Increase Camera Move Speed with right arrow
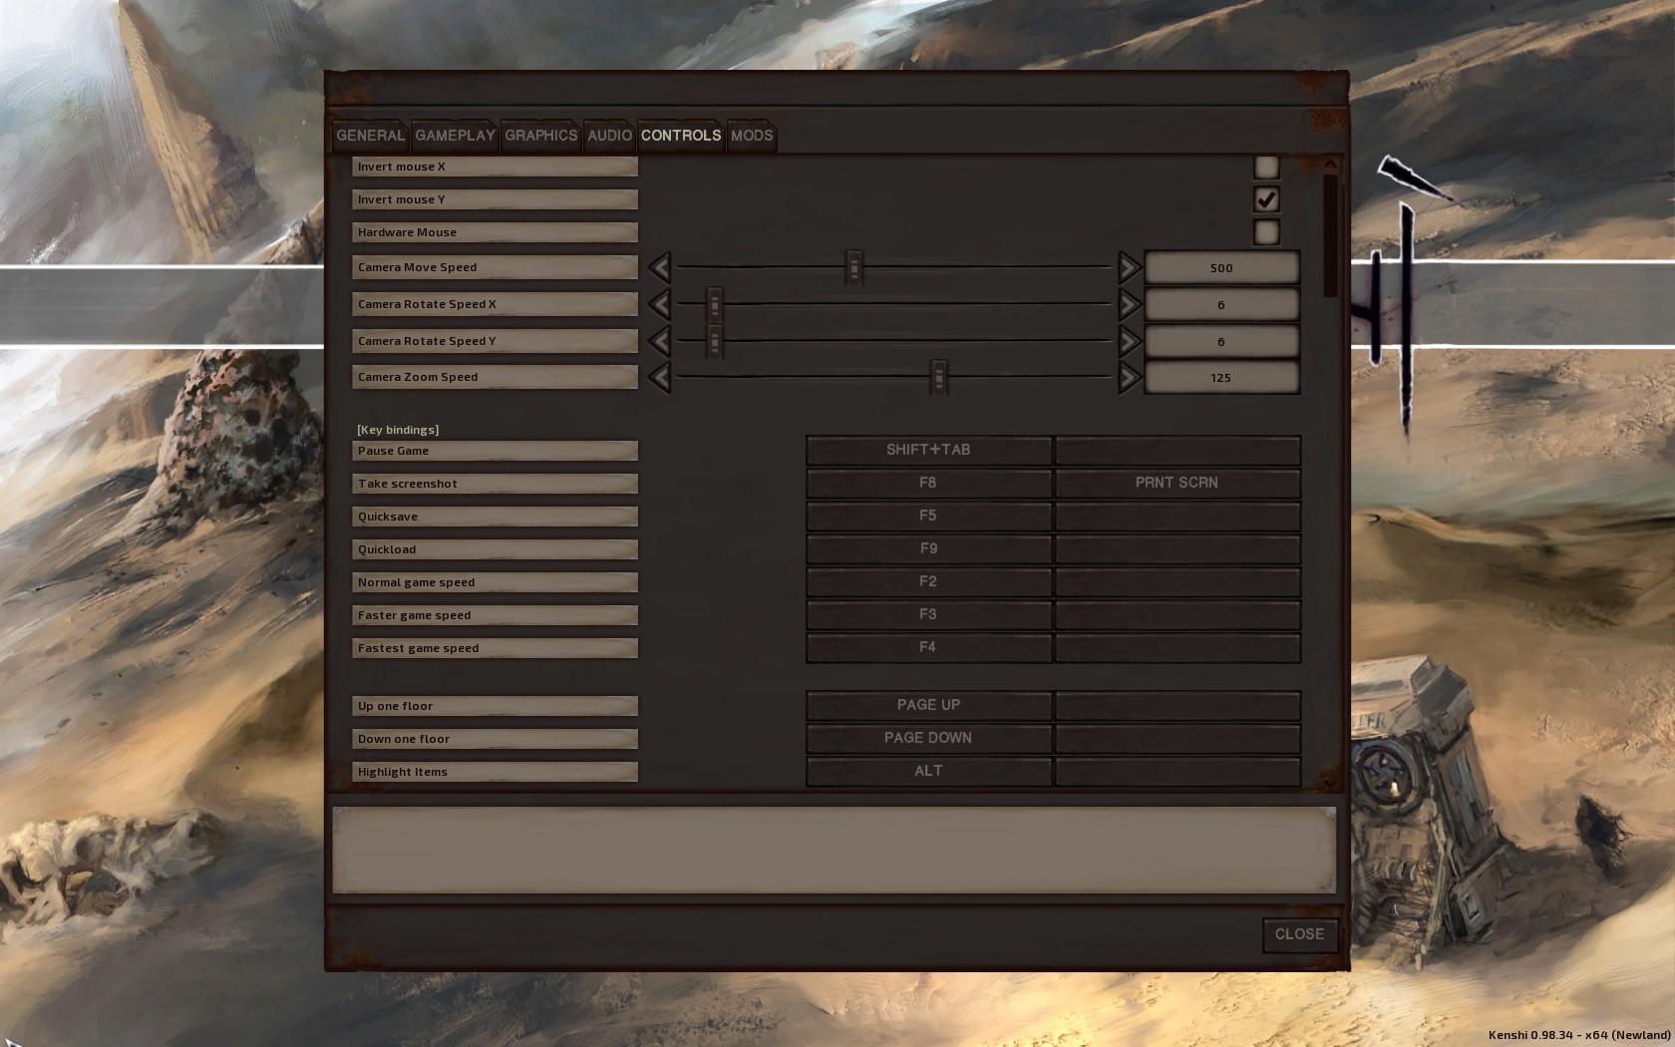This screenshot has width=1675, height=1047. click(1129, 267)
